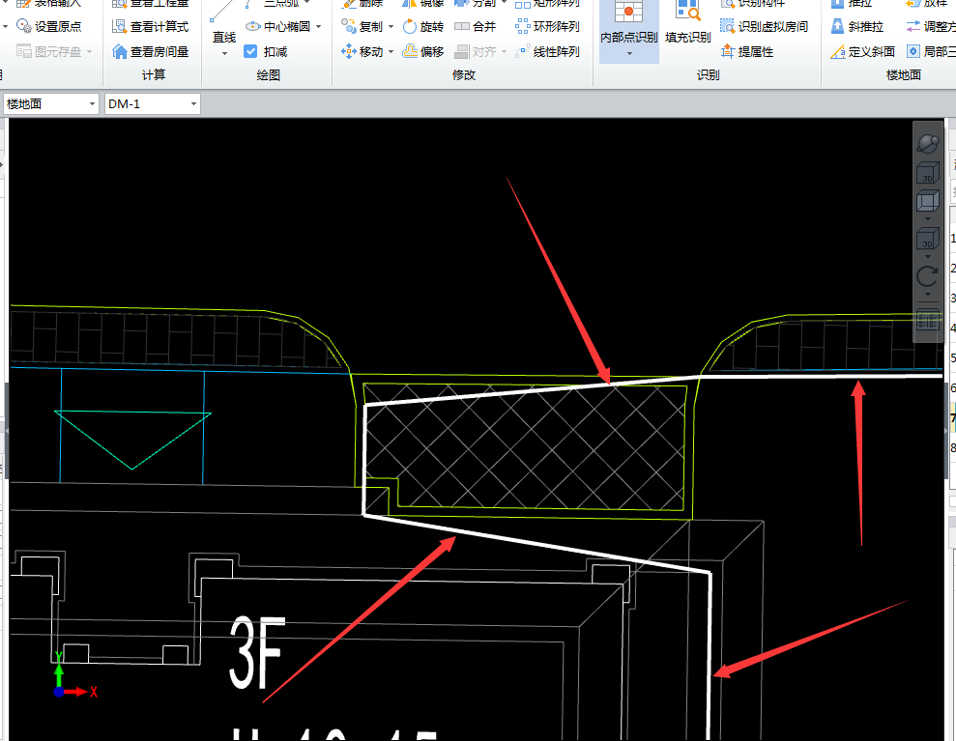
Task: Expand the 直线 line tool dropdown arrow
Action: click(224, 54)
